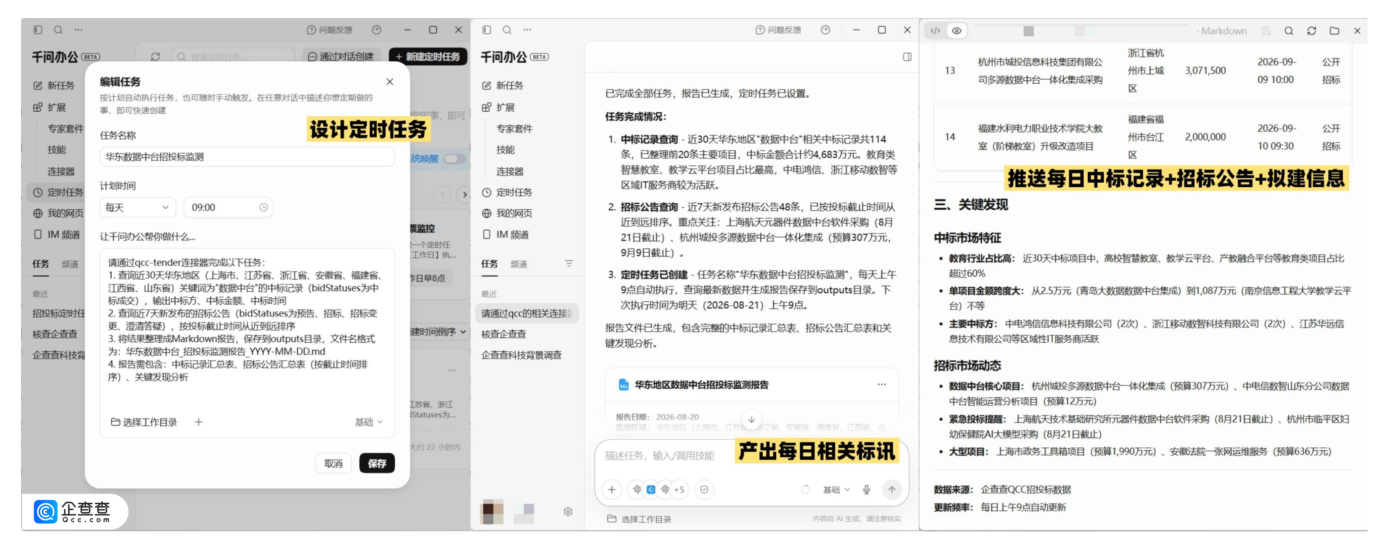
Task: Collapse the sidebar in the chat window
Action: tap(487, 30)
